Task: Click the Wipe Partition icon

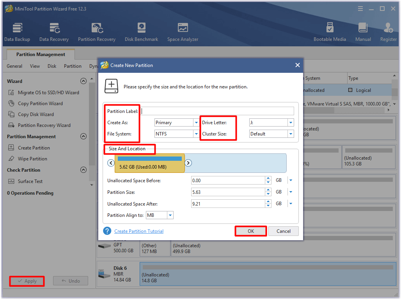Action: [x=11, y=158]
